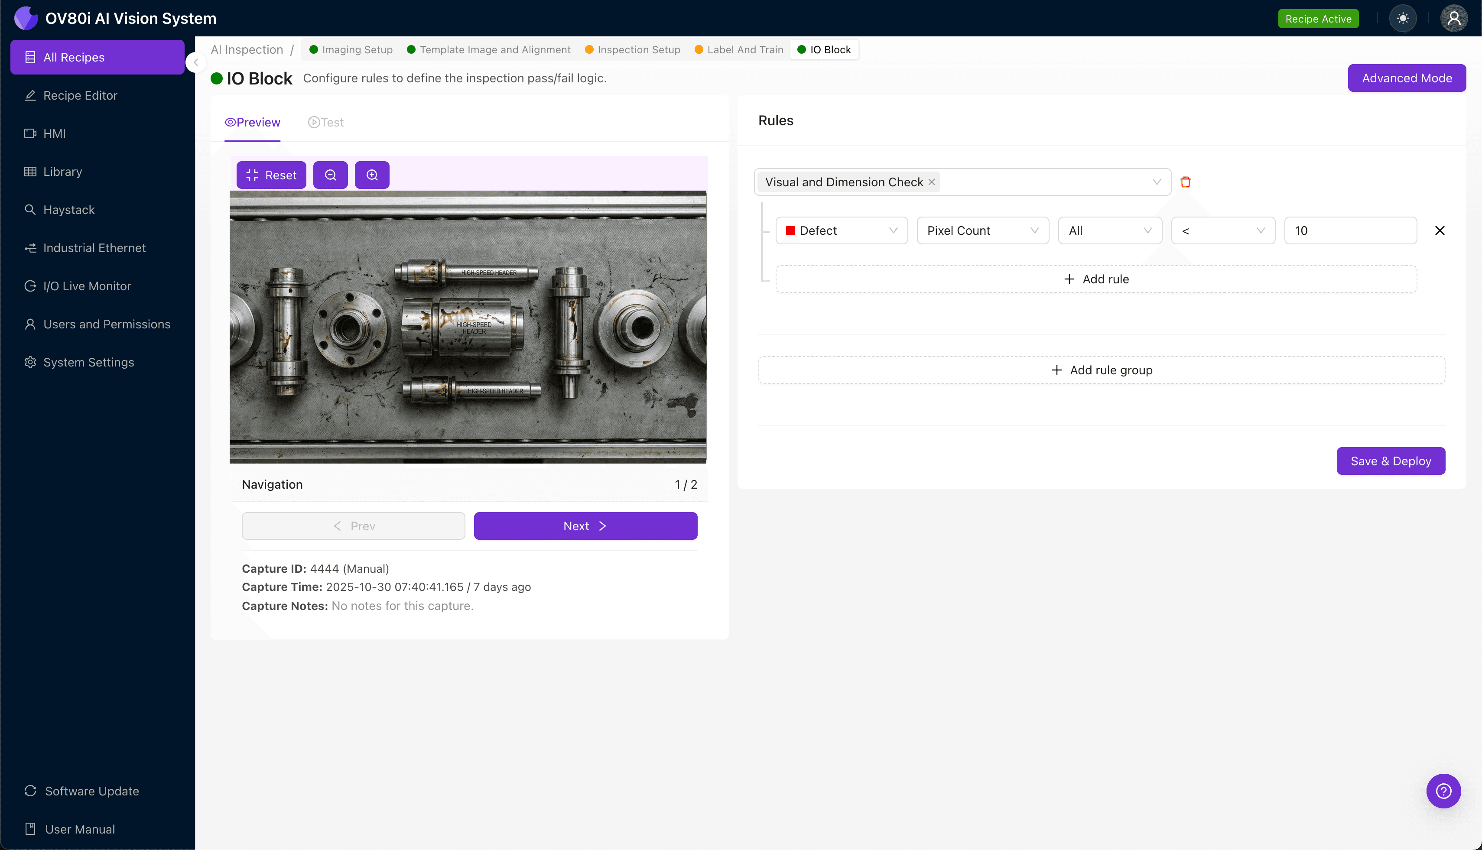
Task: Go to the Imaging Setup step
Action: click(x=351, y=50)
